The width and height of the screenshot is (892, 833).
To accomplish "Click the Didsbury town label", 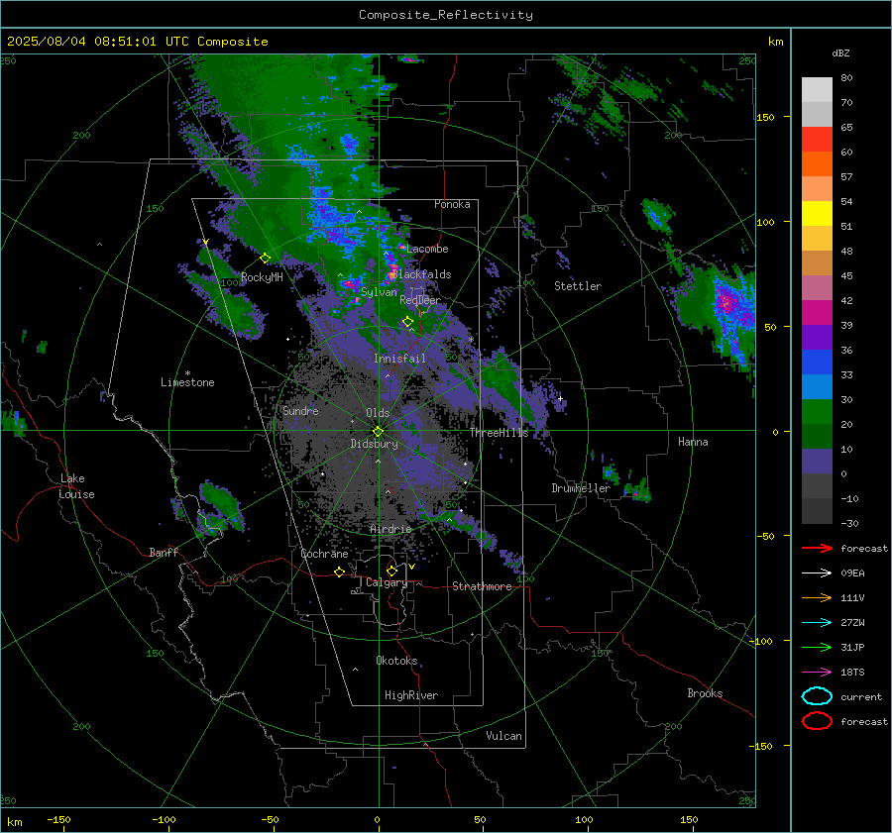I will pyautogui.click(x=374, y=444).
